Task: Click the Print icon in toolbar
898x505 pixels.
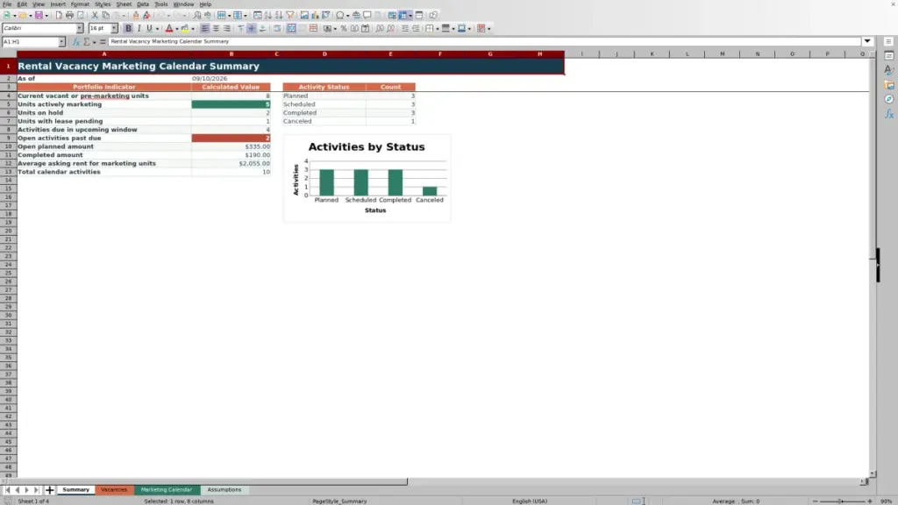Action: point(69,15)
